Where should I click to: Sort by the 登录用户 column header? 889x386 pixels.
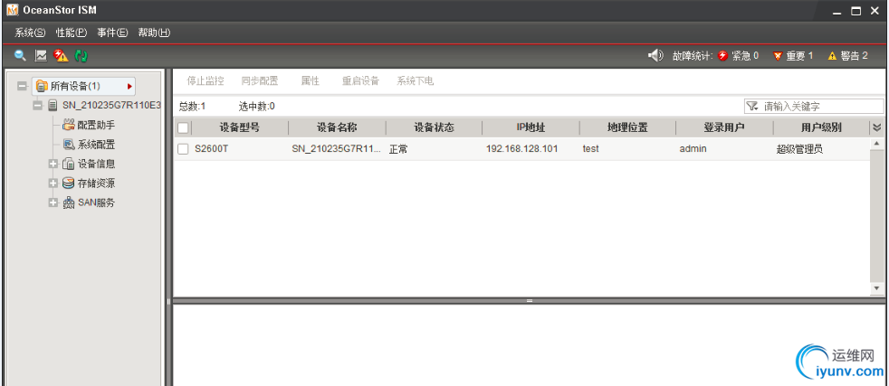point(724,127)
